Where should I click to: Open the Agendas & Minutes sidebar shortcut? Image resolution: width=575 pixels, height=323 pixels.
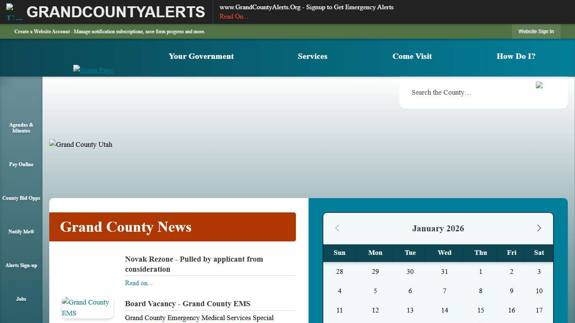point(21,127)
